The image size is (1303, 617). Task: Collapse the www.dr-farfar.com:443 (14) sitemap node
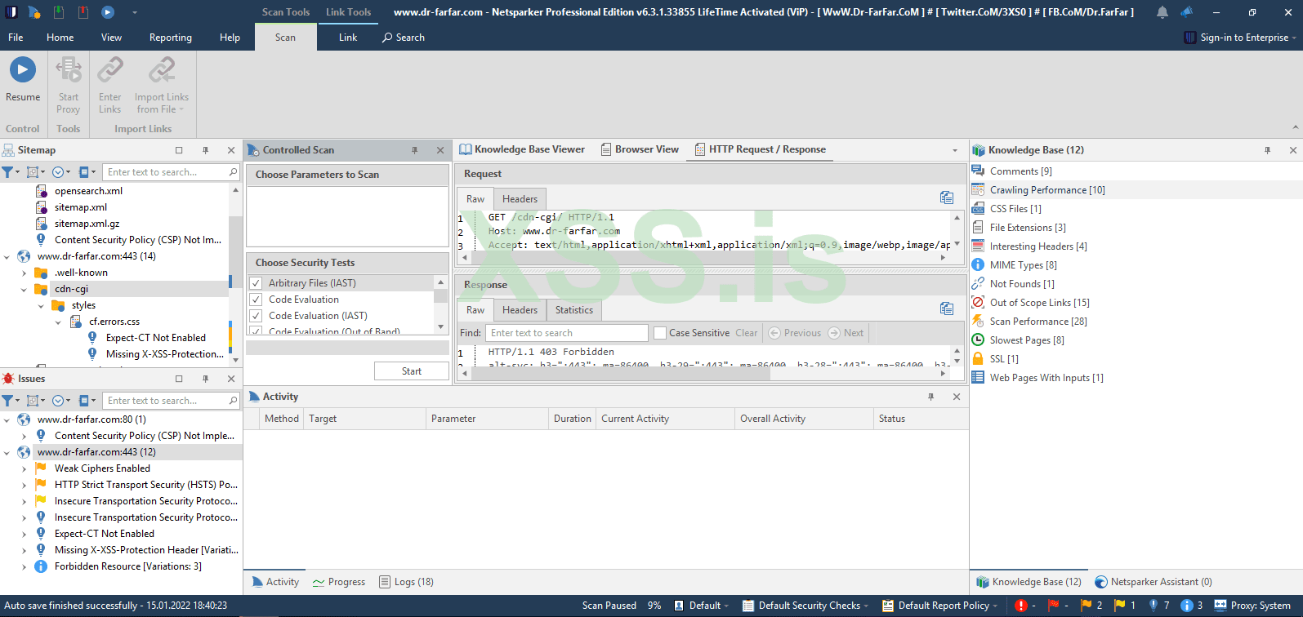coord(7,256)
